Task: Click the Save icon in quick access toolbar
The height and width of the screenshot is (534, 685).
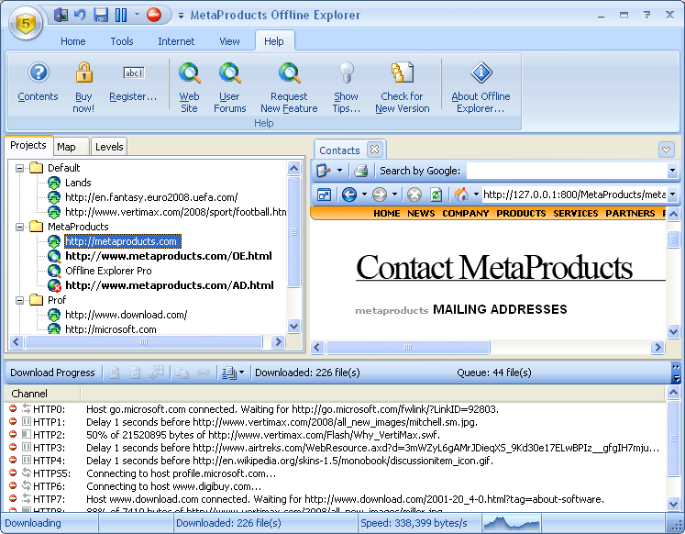Action: [x=101, y=15]
